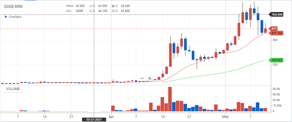Click the 시가 value 64.500

tap(103, 6)
